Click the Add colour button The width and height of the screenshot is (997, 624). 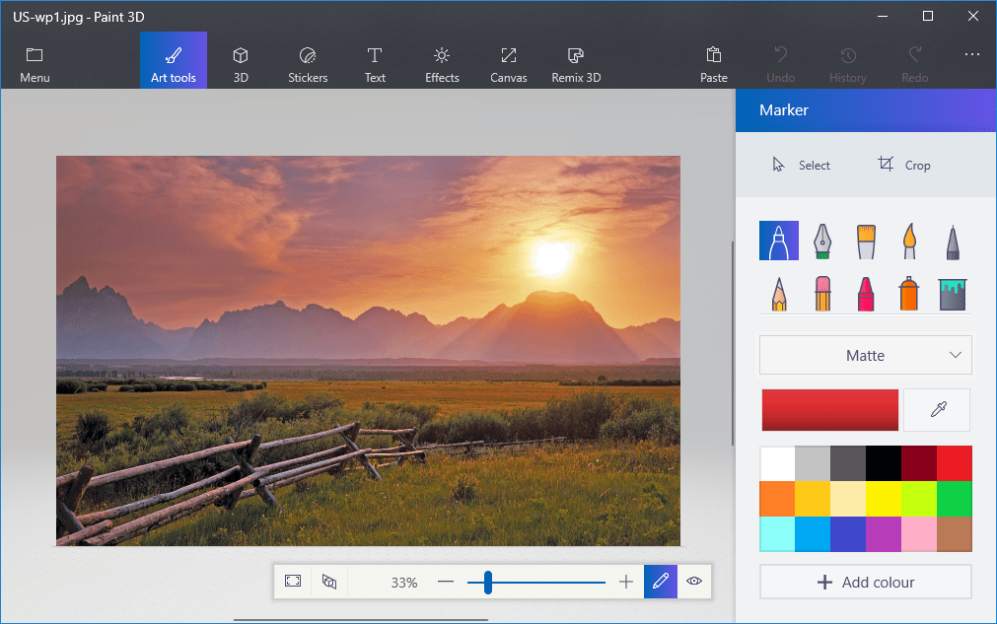tap(865, 582)
